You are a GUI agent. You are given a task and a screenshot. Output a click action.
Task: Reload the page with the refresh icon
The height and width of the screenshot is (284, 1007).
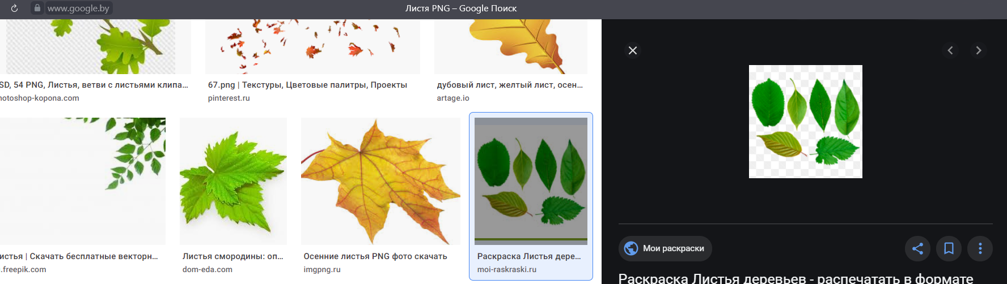(x=14, y=8)
